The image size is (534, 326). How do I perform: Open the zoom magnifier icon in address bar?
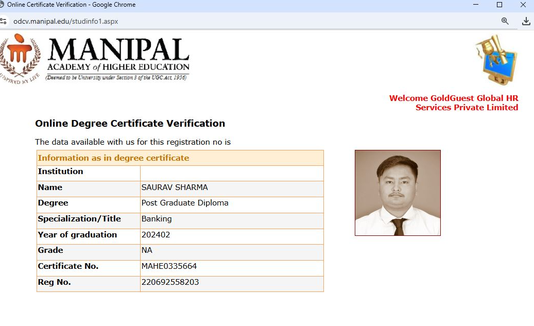coord(505,21)
